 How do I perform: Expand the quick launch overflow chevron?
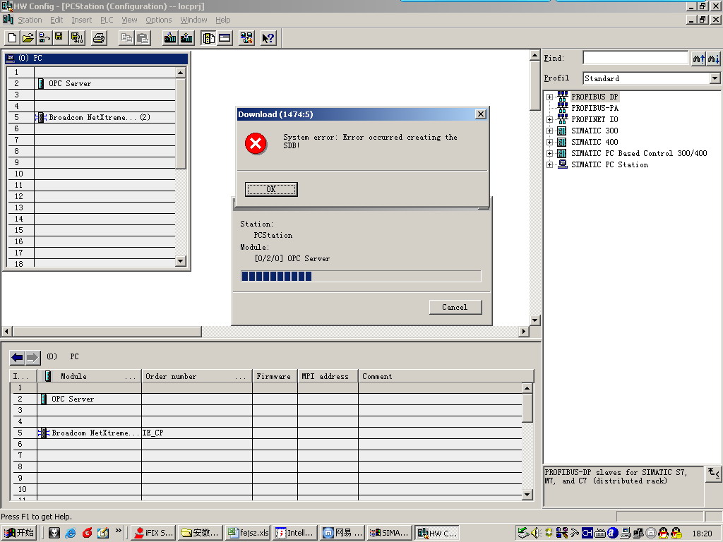click(x=119, y=531)
